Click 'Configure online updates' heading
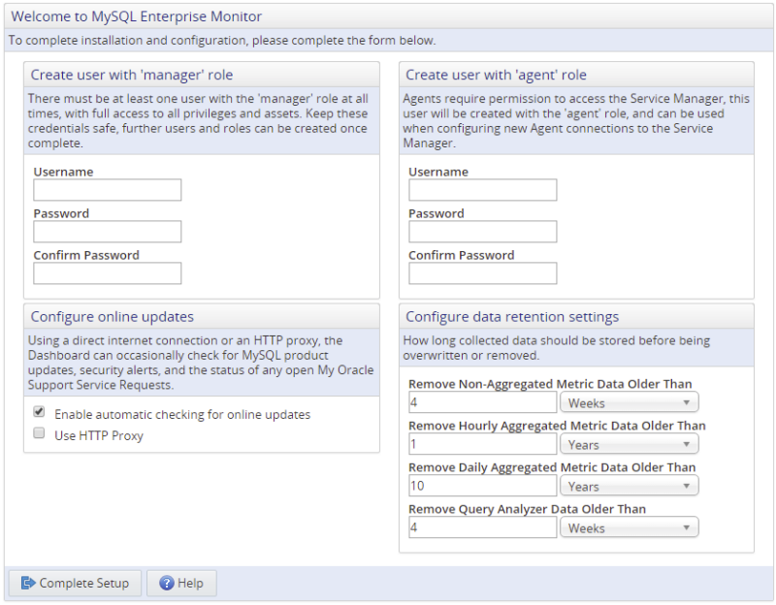 pyautogui.click(x=113, y=317)
